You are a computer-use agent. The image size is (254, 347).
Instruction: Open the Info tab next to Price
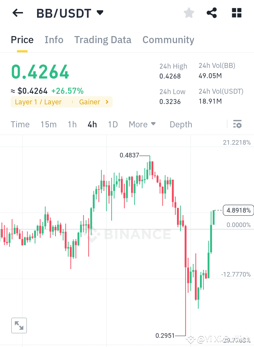(x=54, y=40)
